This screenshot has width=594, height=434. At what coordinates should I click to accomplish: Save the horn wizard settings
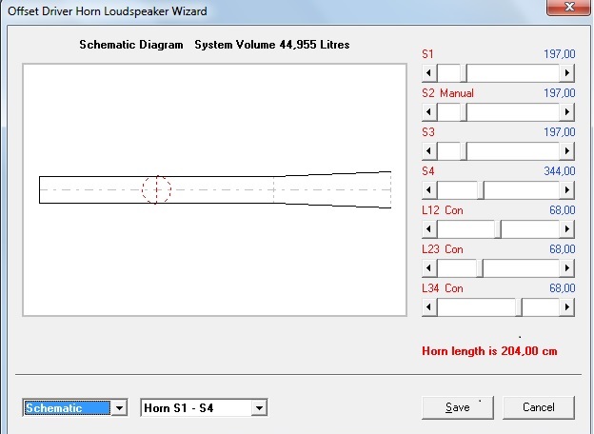point(458,407)
